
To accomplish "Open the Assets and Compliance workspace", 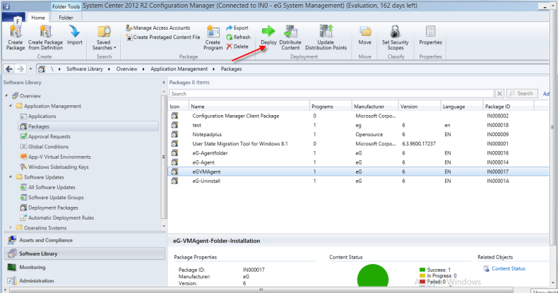I will coord(85,240).
